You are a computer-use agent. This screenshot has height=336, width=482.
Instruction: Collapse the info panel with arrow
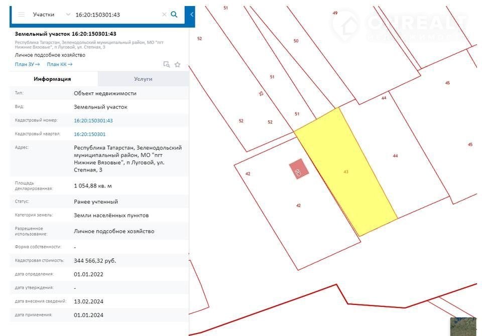(191, 15)
